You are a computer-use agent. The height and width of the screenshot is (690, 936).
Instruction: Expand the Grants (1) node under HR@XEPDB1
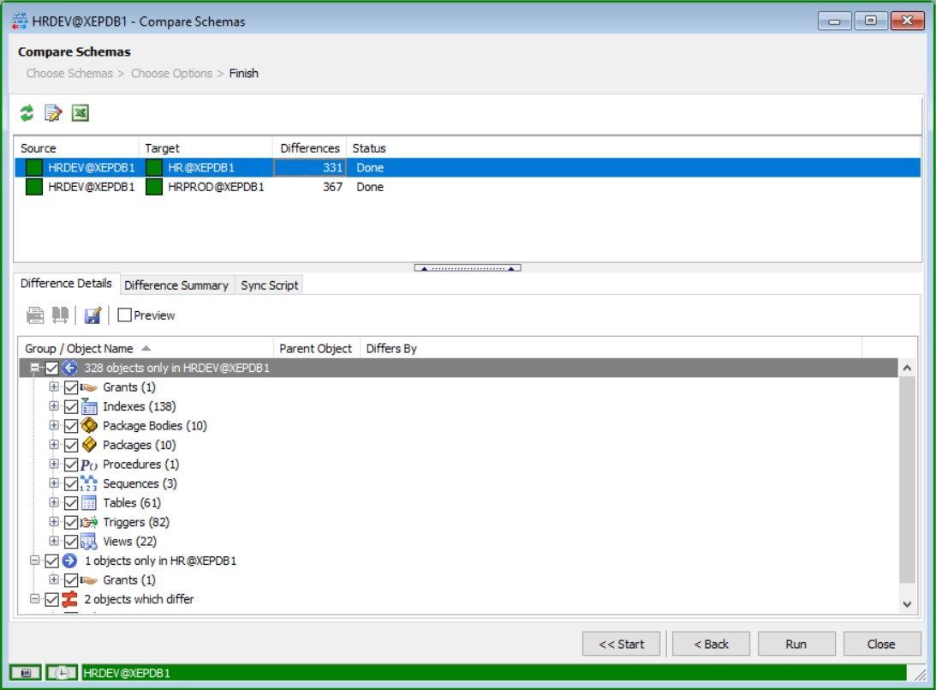(54, 579)
